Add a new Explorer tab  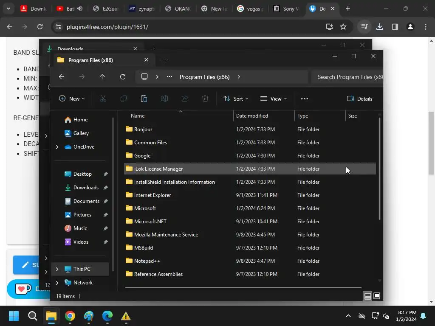[165, 60]
